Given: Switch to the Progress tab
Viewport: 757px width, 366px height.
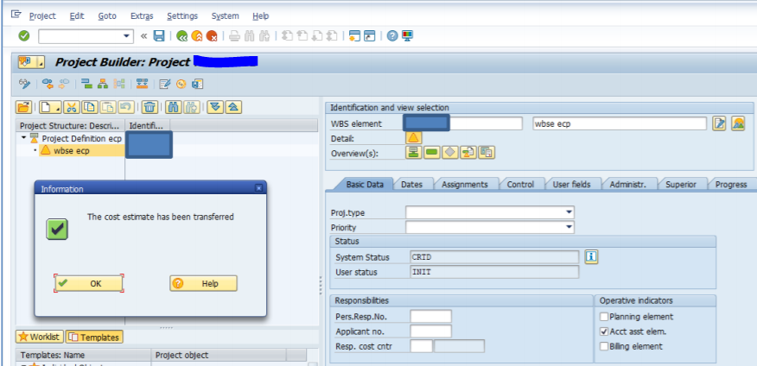Looking at the screenshot, I should pyautogui.click(x=731, y=184).
